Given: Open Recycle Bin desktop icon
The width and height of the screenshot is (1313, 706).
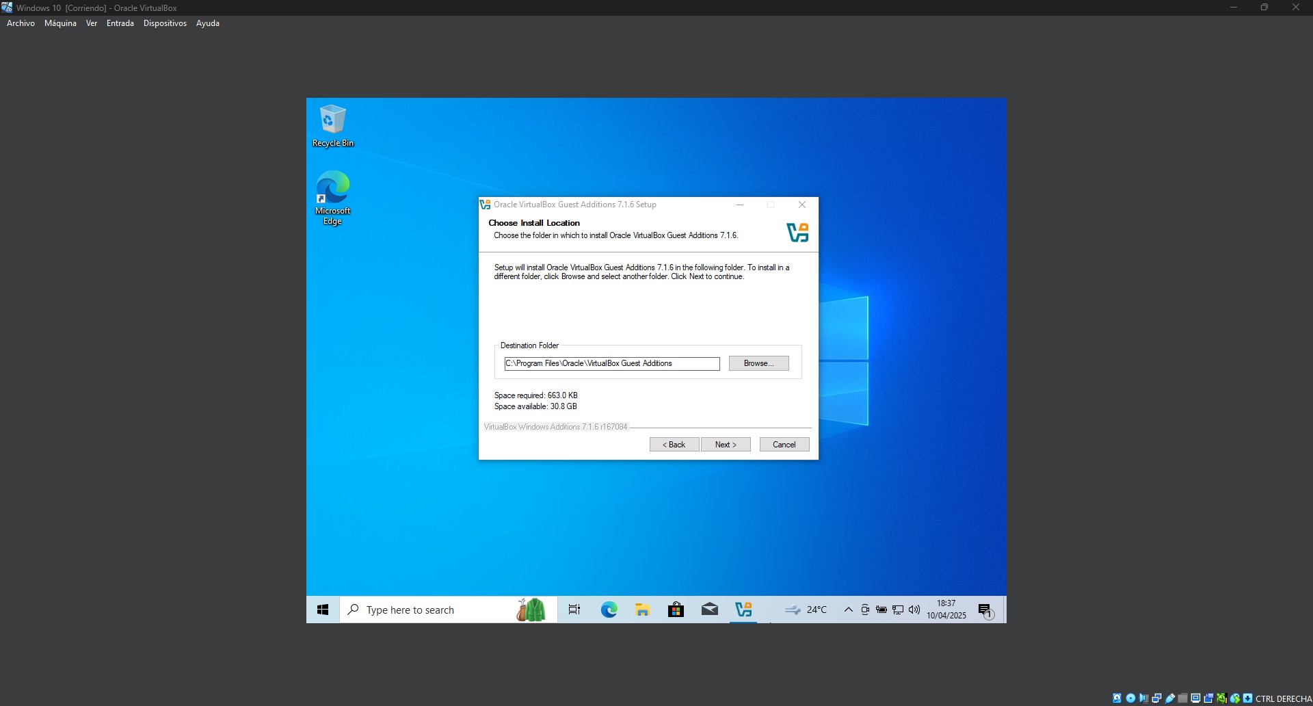Looking at the screenshot, I should [x=333, y=125].
